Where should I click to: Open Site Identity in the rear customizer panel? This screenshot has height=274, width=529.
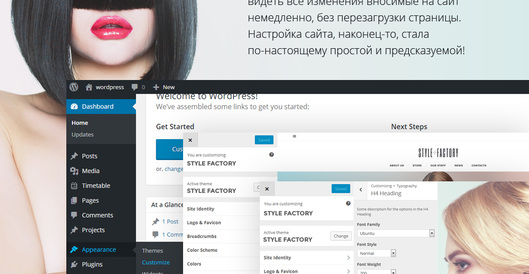click(x=221, y=209)
